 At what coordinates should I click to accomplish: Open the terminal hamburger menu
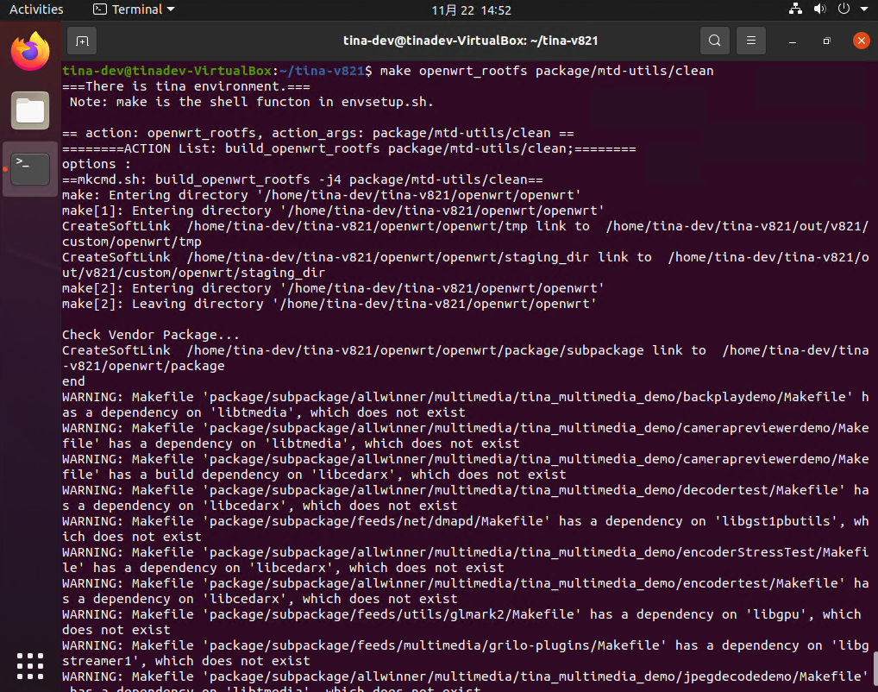(751, 41)
